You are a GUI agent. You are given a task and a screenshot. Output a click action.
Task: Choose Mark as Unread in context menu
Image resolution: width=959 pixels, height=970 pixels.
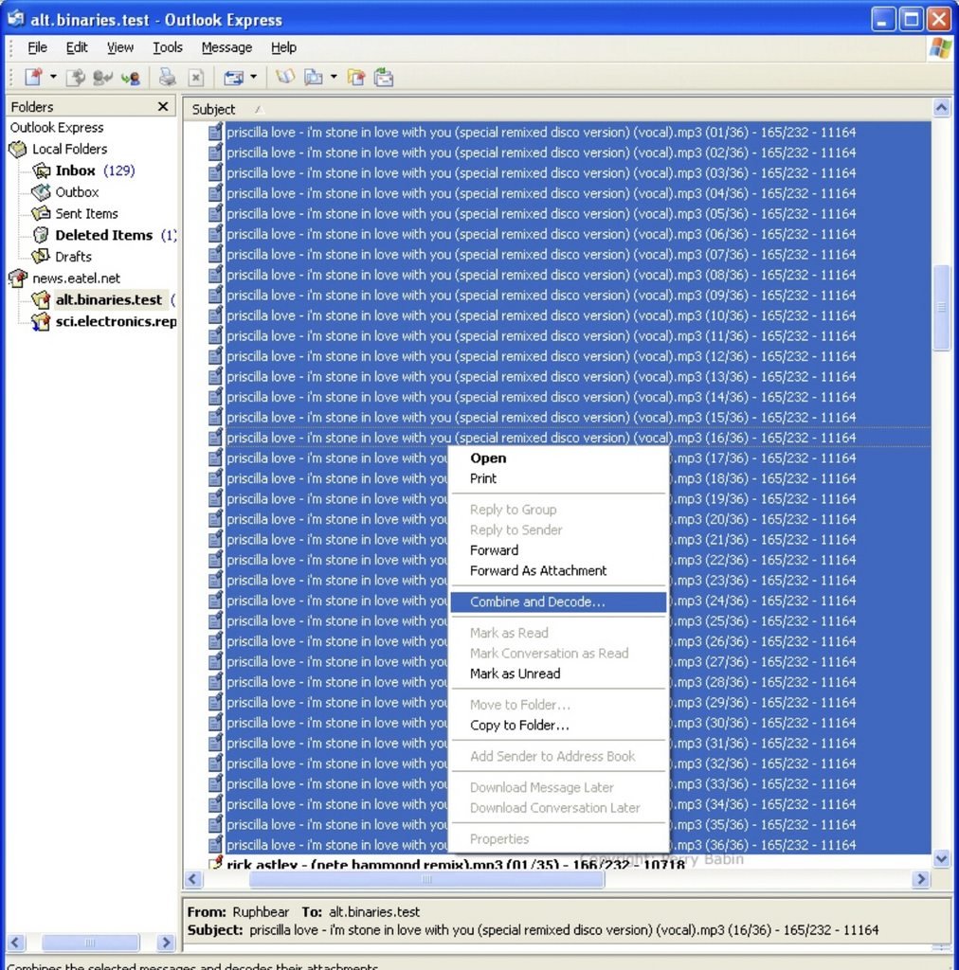[x=559, y=674]
